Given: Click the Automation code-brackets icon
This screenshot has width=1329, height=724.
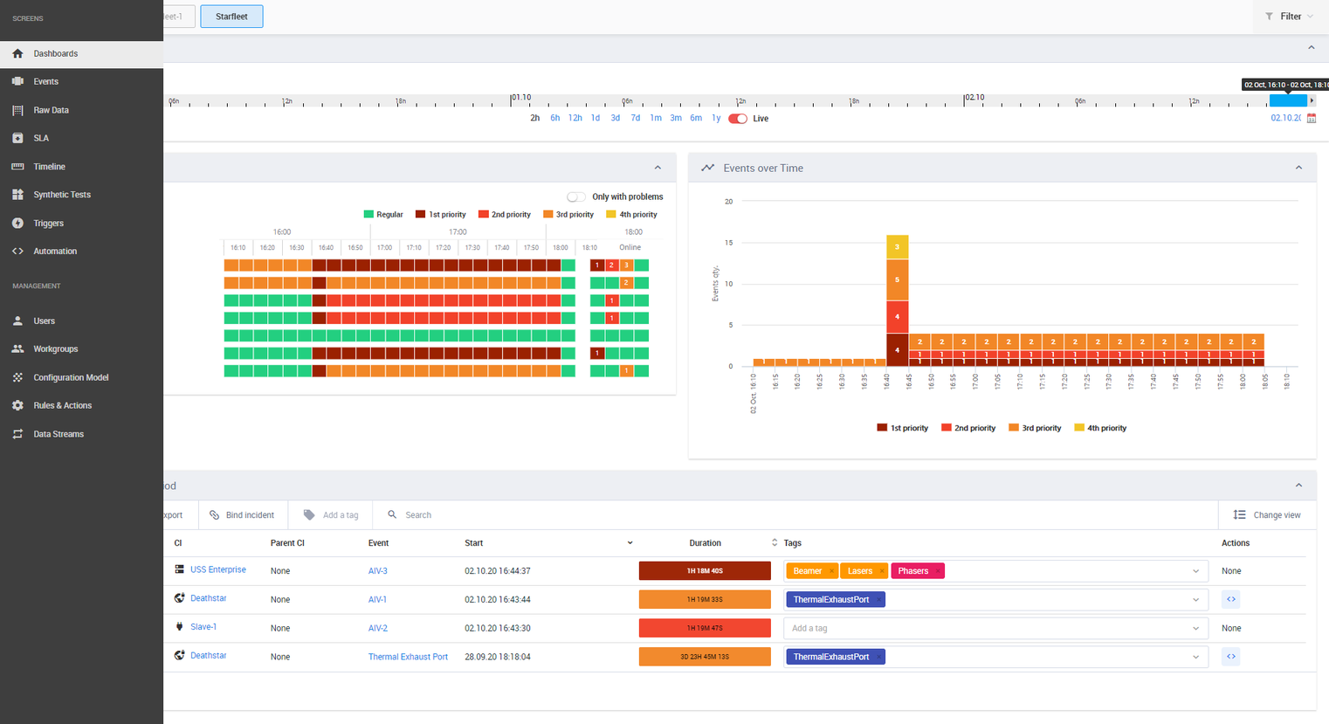Looking at the screenshot, I should pos(17,251).
